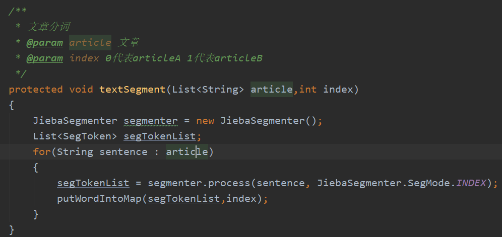This screenshot has height=237, width=502.
Task: Click the closing brace of the method
Action: 12,229
